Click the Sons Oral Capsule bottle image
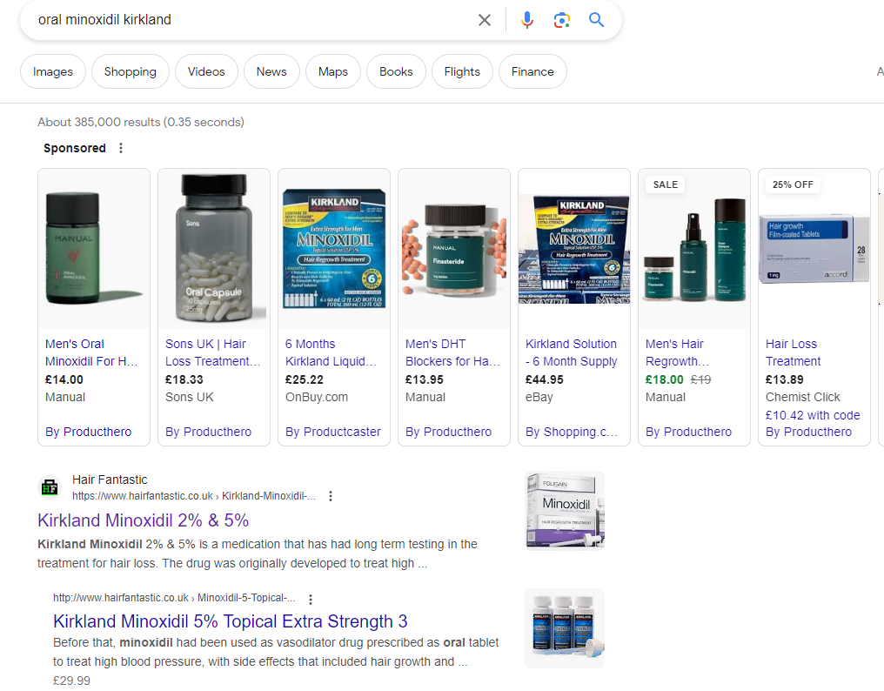 coord(214,249)
